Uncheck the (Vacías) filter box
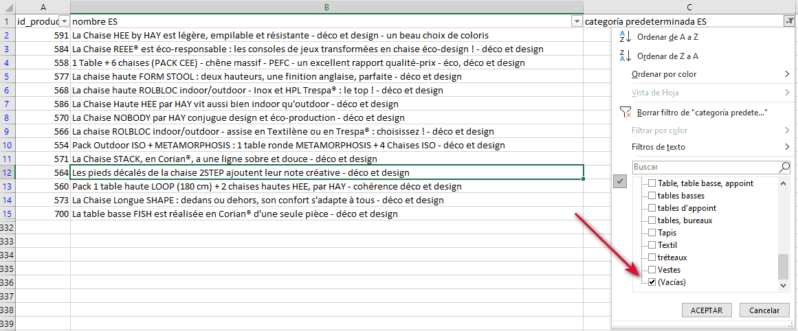The image size is (798, 331). (652, 282)
